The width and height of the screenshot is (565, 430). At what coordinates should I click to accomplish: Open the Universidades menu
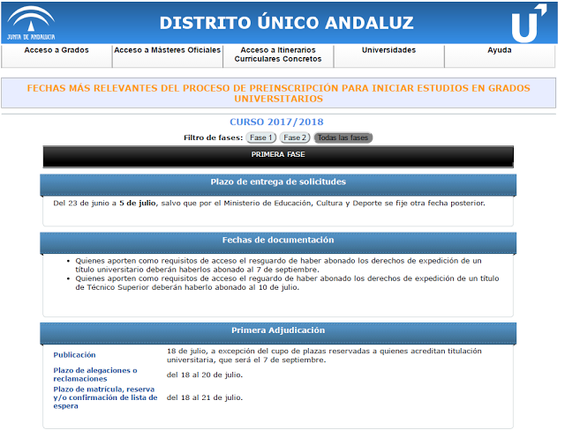tap(388, 51)
